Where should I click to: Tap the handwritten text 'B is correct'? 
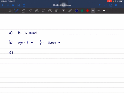pos(27,33)
